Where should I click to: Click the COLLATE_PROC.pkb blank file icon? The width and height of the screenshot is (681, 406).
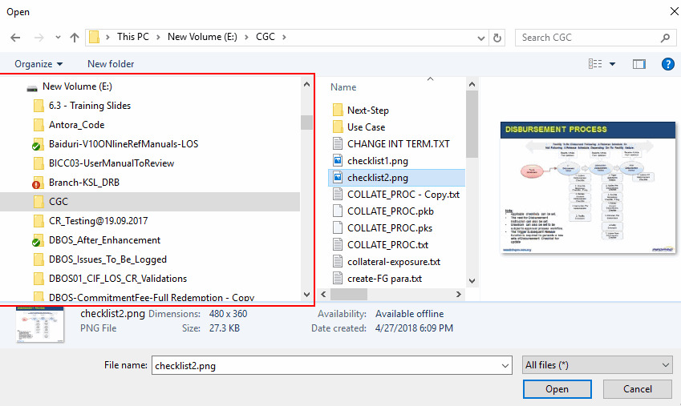point(338,211)
